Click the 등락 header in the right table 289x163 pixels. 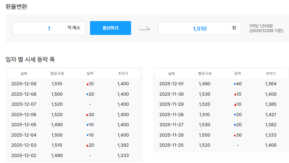238,74
